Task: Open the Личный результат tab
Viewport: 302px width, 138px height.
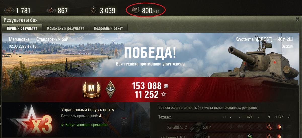Action: [22, 28]
